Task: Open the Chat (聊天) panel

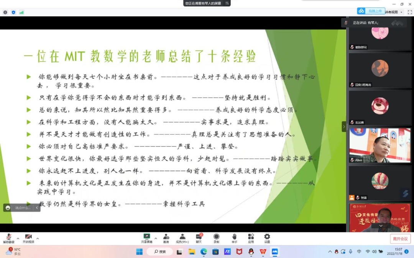Action: tap(199, 239)
